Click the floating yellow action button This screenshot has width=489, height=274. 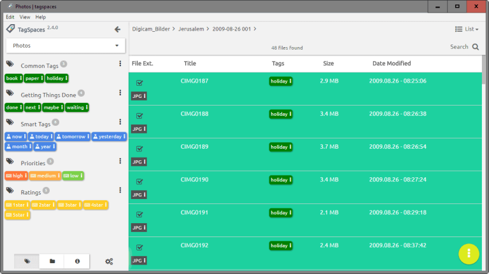pyautogui.click(x=469, y=252)
